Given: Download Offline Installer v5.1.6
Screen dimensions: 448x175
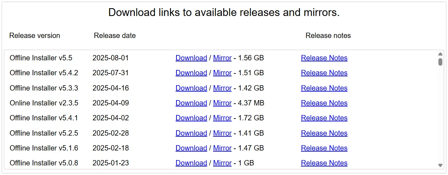Looking at the screenshot, I should click(191, 148).
